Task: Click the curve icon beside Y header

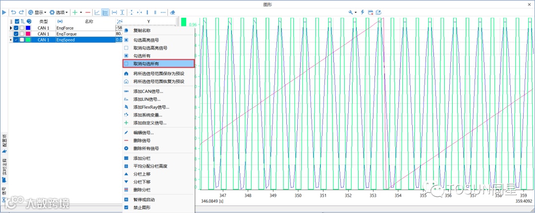Action: (119, 21)
